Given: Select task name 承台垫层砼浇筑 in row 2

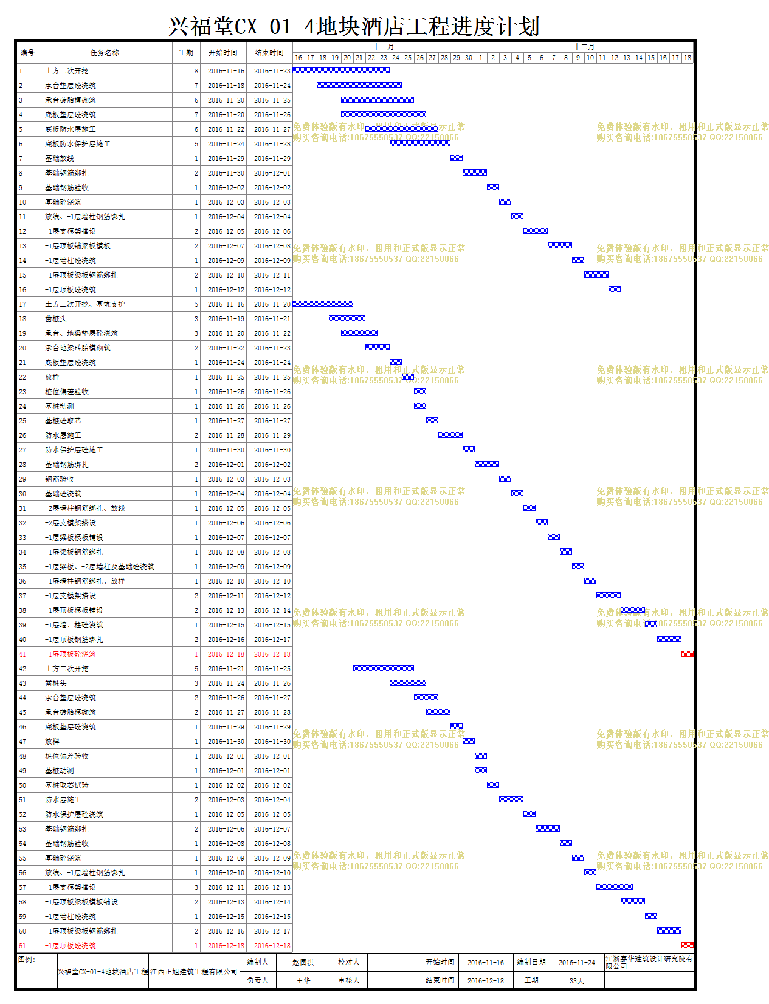Looking at the screenshot, I should pos(71,86).
